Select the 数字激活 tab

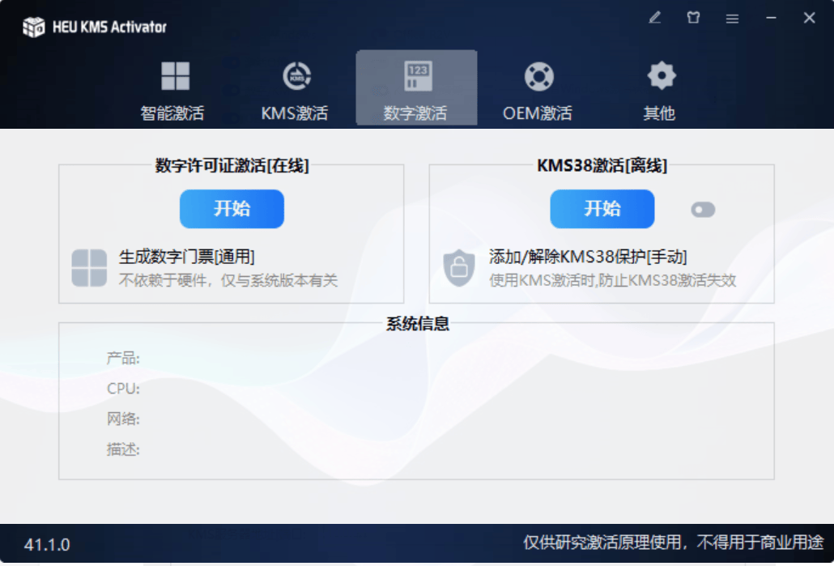point(416,87)
